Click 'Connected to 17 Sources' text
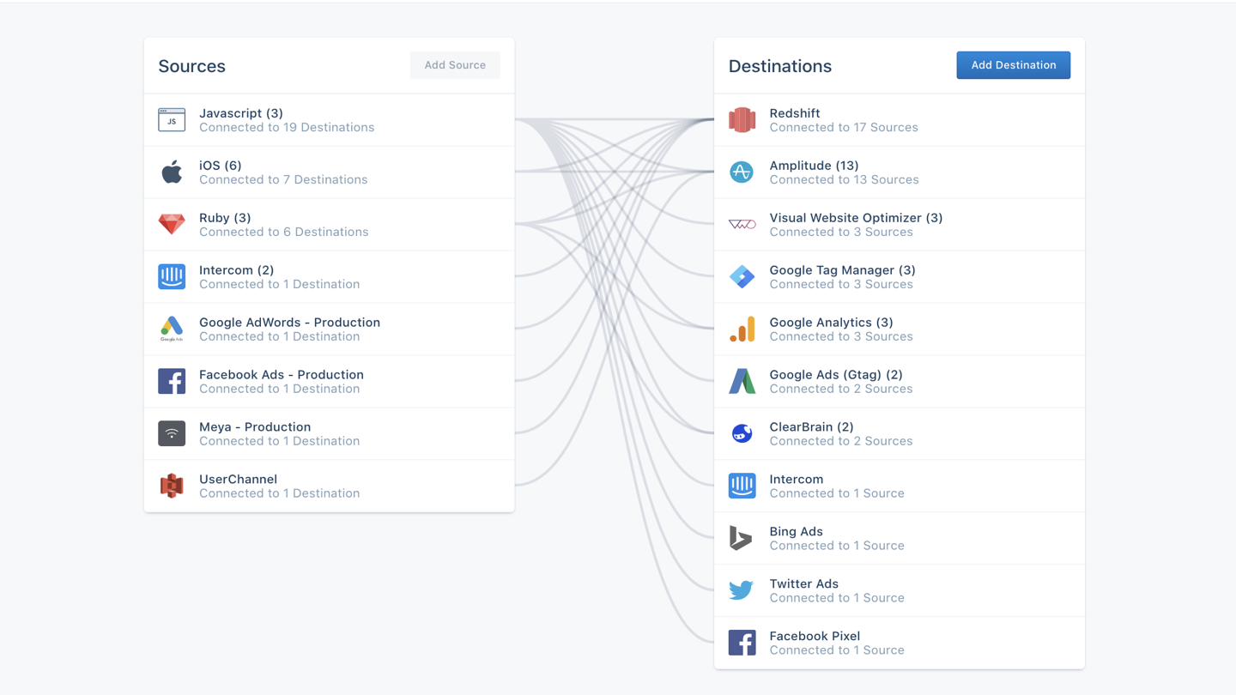 pyautogui.click(x=844, y=128)
